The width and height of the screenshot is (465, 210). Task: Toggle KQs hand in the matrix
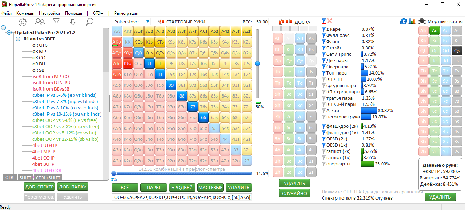click(139, 42)
